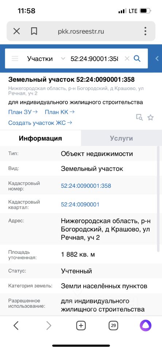Click the magnifier search icon
The width and height of the screenshot is (162, 350).
click(x=137, y=59)
